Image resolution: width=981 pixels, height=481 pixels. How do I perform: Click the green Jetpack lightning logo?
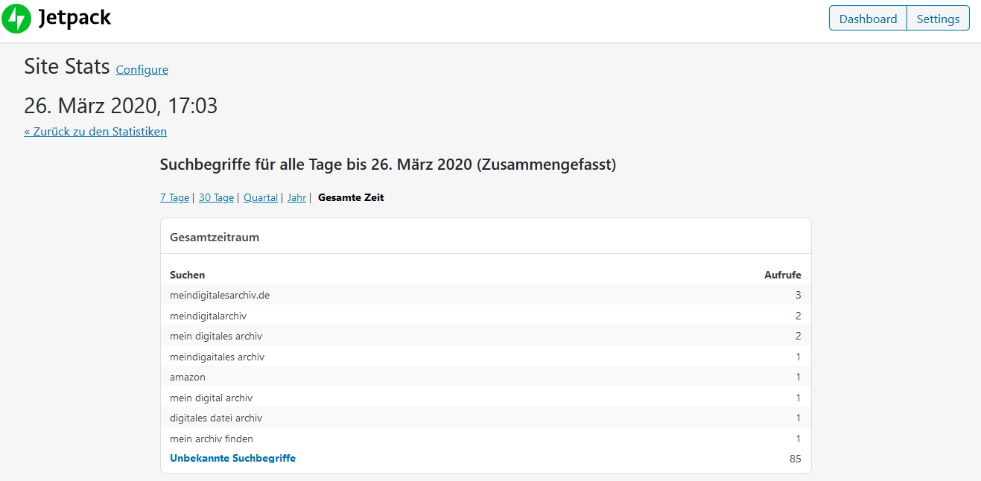(x=16, y=19)
